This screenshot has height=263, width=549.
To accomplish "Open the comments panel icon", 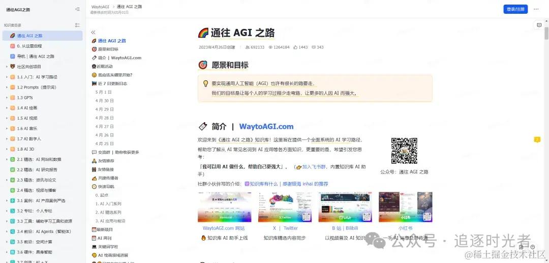I will click(539, 25).
